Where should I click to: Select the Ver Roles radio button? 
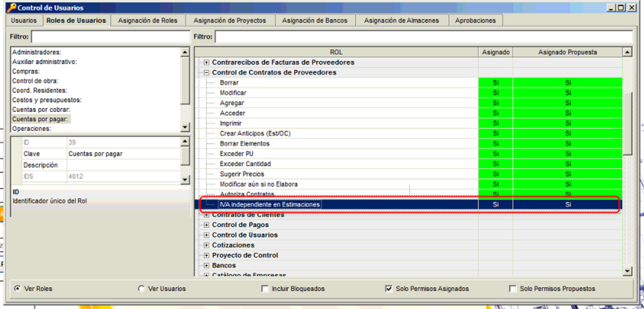coord(17,288)
